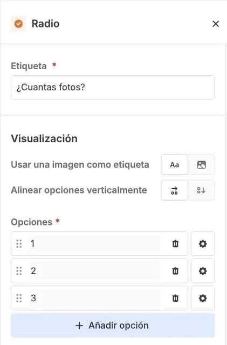Click Añadir opción button
This screenshot has height=345, width=227.
point(113,325)
